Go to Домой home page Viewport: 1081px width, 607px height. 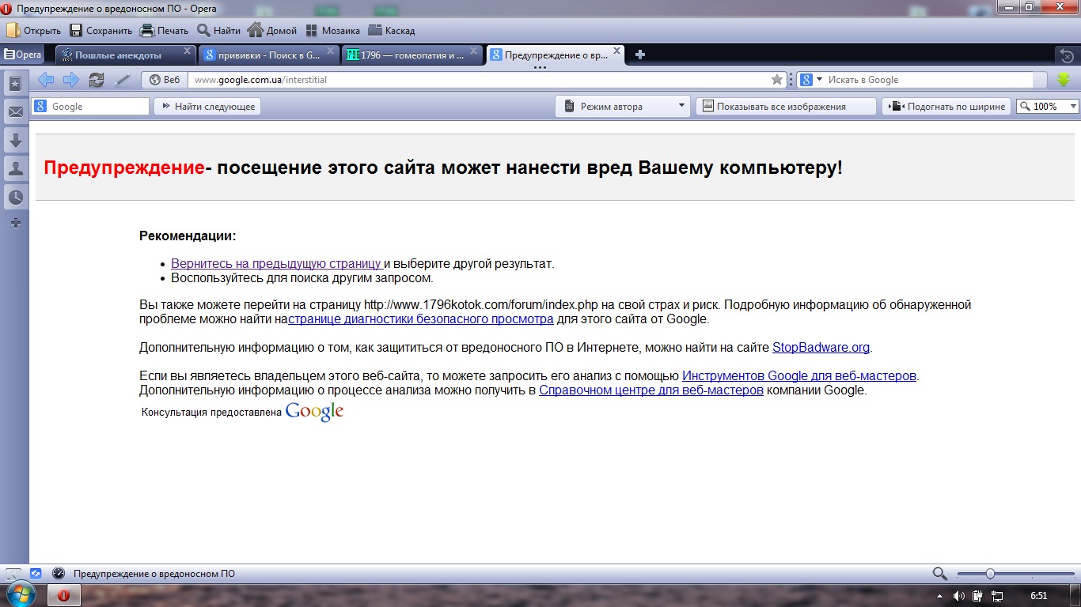(271, 31)
